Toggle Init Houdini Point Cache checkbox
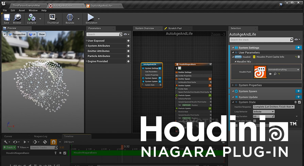The image size is (304, 166). point(210,82)
